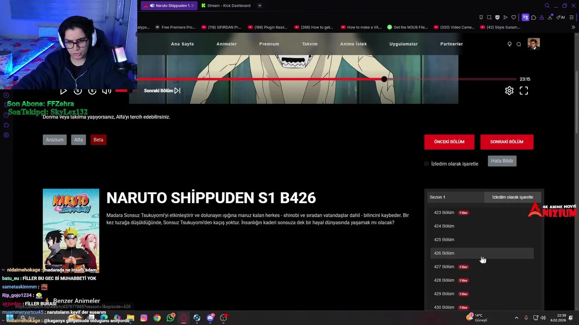The width and height of the screenshot is (579, 325).
Task: Switch to Stream - Kick Dashboard tab
Action: (226, 5)
